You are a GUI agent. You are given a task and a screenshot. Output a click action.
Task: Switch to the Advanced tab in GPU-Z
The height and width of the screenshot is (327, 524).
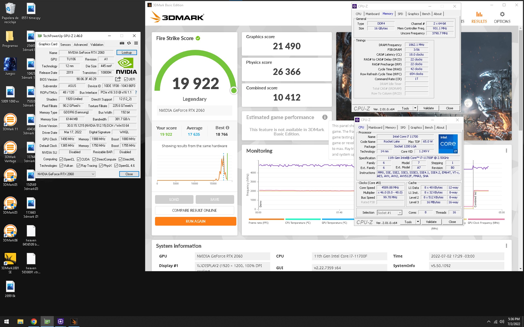click(81, 44)
